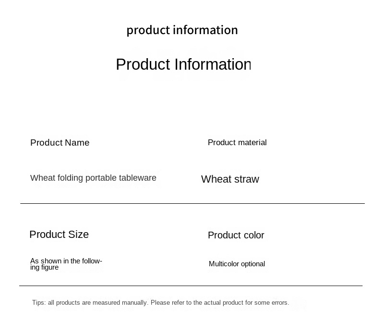Click 'Wheat folding portable tableware' text
Viewport: 384px width, 335px height.
coord(93,178)
